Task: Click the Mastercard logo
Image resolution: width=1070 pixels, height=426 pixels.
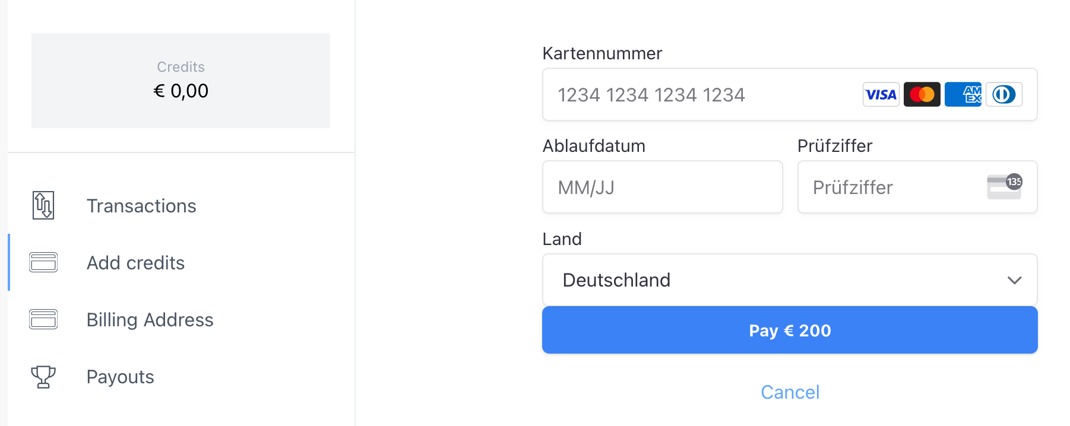Action: [922, 94]
